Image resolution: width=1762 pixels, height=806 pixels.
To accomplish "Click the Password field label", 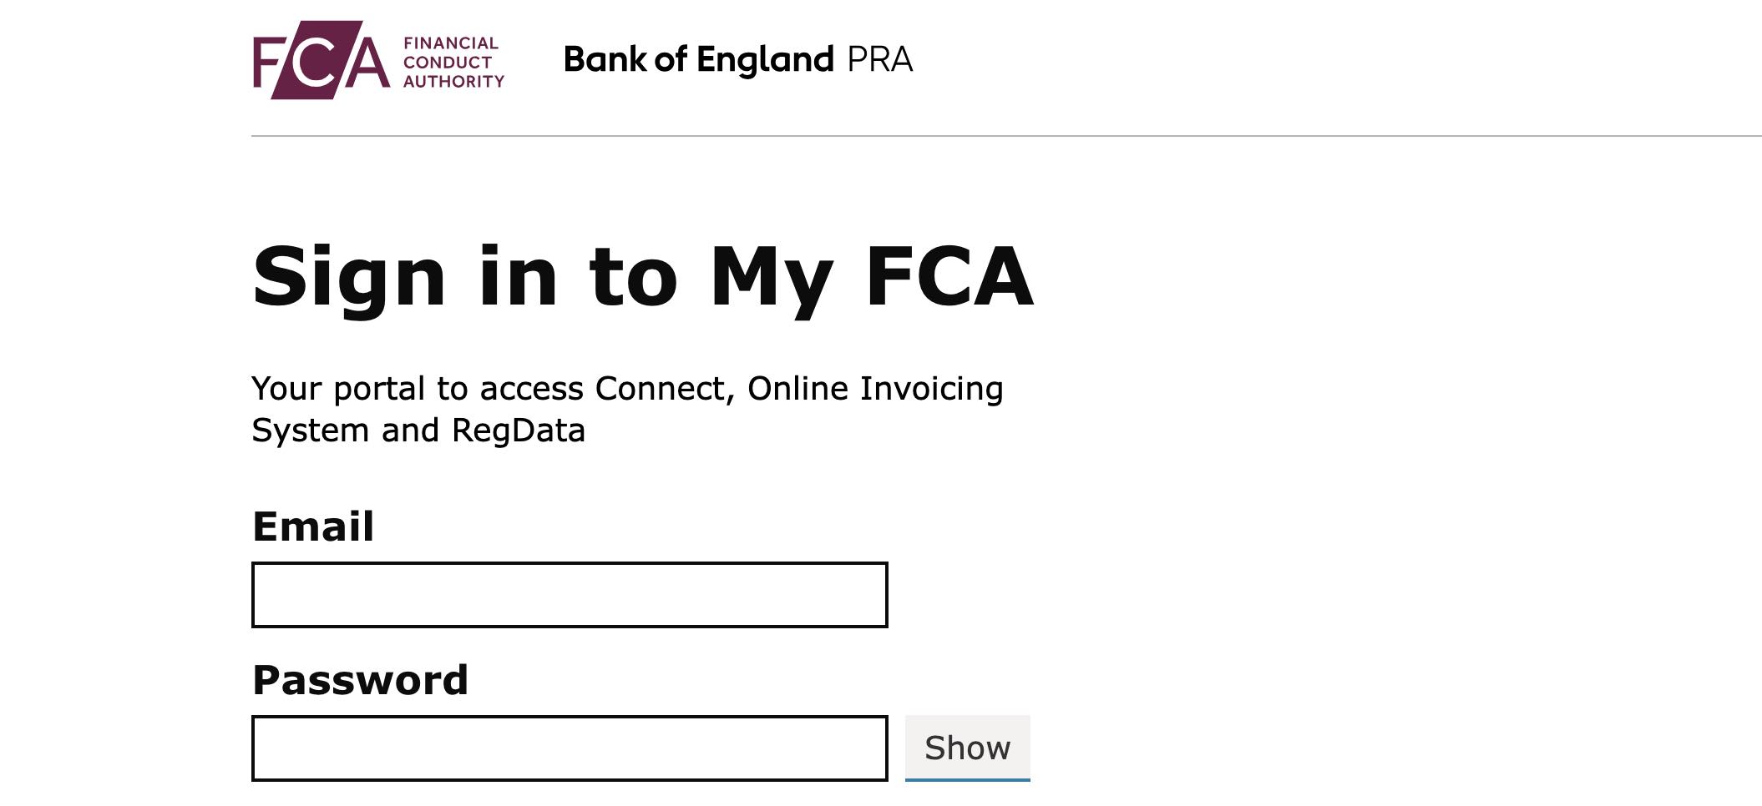I will point(360,680).
